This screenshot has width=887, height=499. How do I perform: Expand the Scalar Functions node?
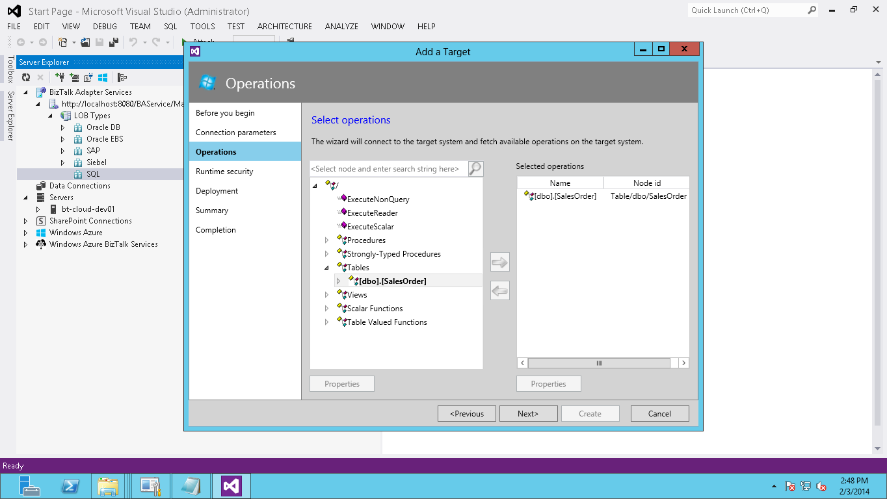click(x=327, y=309)
